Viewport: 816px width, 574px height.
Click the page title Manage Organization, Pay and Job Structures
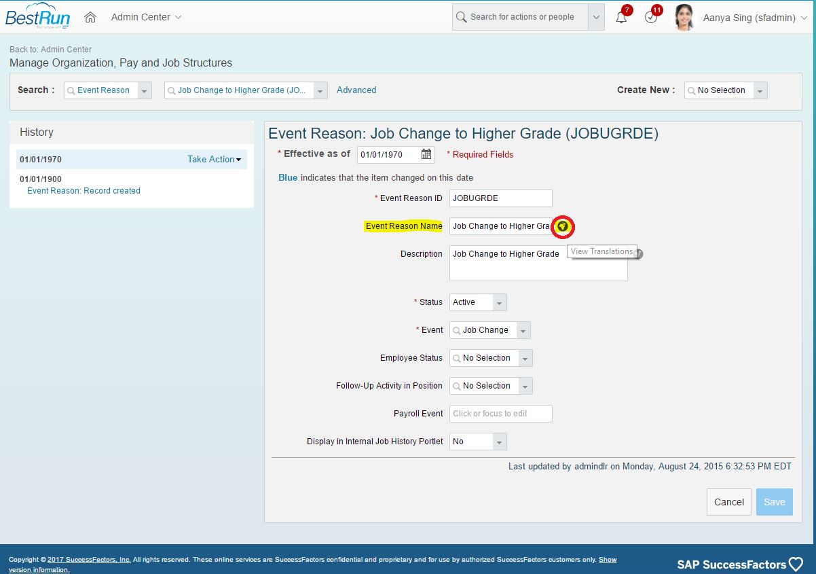point(121,62)
